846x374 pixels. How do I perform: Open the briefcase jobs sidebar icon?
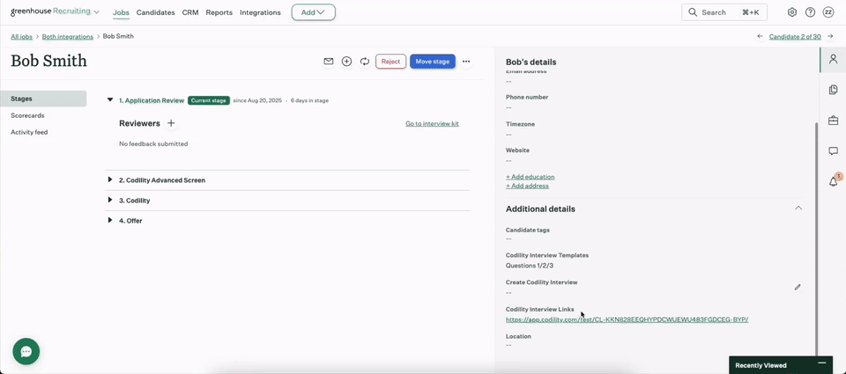pyautogui.click(x=833, y=121)
